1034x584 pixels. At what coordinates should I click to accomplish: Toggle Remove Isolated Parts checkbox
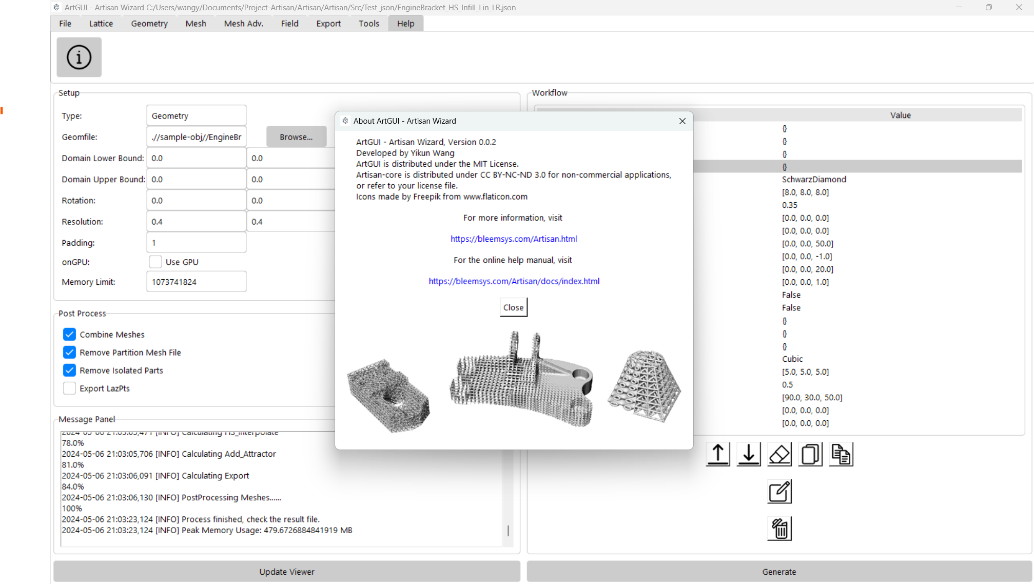click(x=69, y=371)
